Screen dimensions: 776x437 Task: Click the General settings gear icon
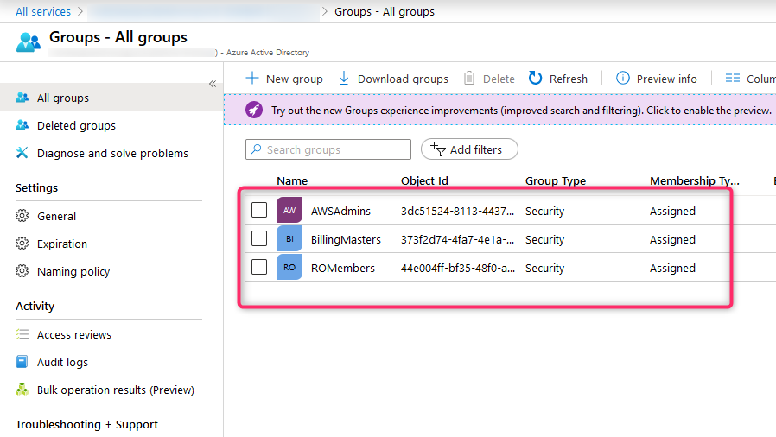click(22, 216)
